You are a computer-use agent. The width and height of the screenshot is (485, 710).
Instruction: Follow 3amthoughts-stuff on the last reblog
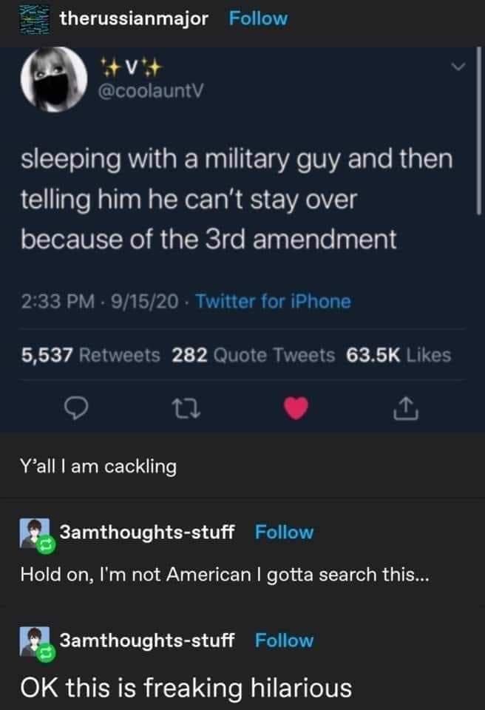[x=284, y=640]
